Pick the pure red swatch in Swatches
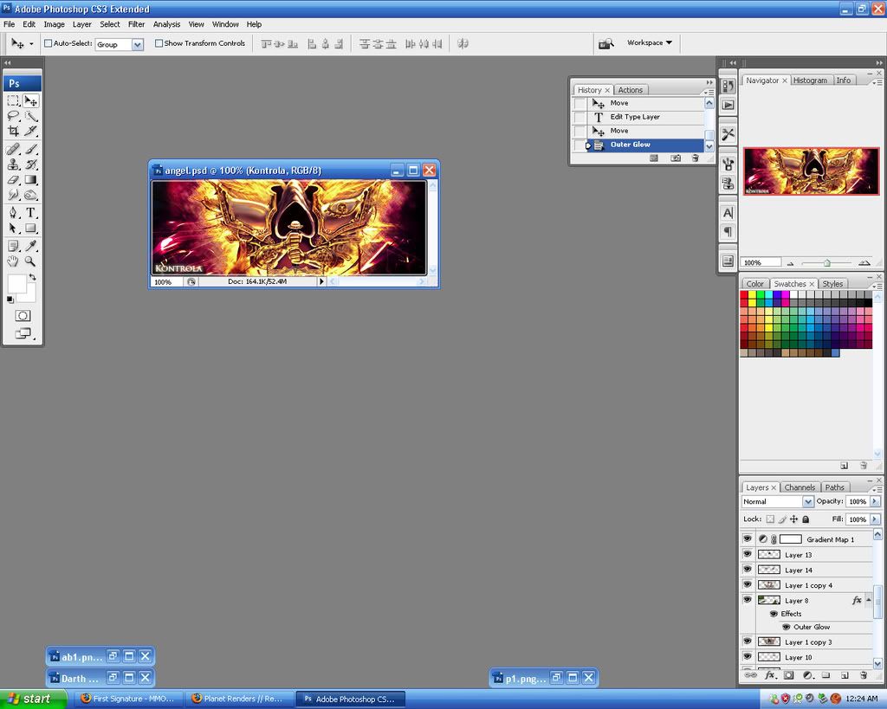Screen dimensions: 887x709 (x=744, y=294)
